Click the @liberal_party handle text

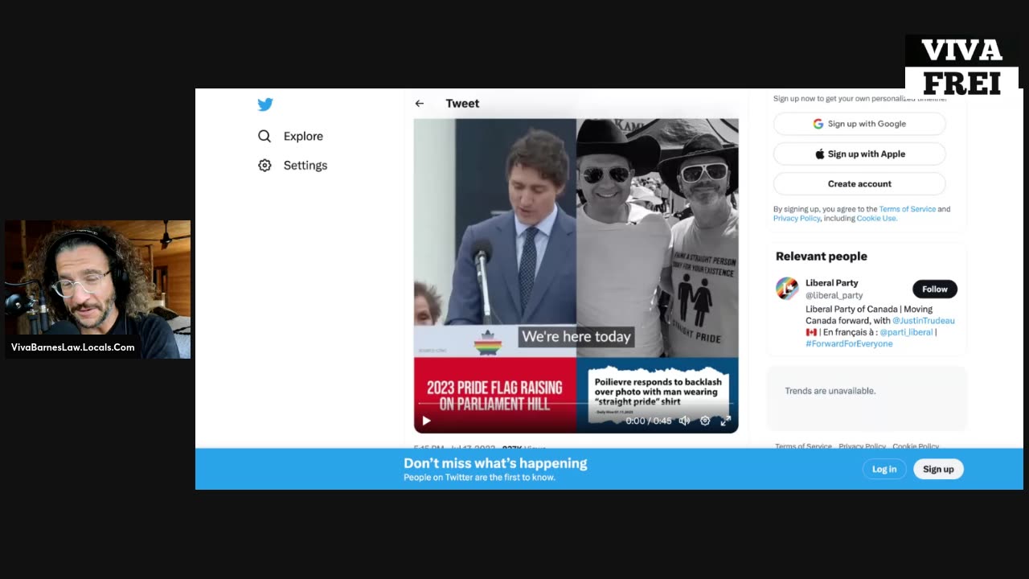point(834,295)
